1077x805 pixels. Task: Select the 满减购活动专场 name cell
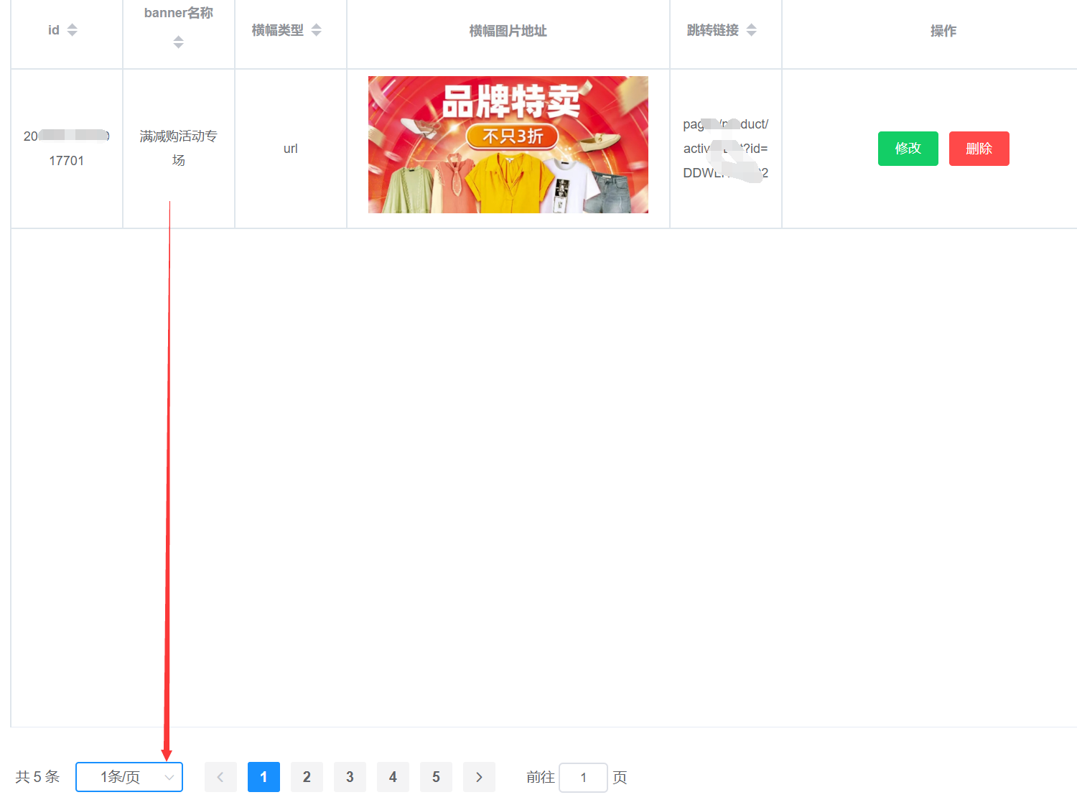179,148
